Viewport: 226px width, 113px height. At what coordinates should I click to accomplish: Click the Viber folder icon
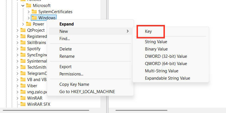(x=23, y=86)
